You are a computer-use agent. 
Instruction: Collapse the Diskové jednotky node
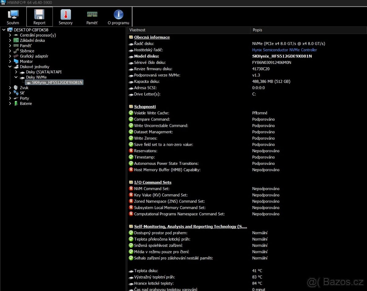tap(9, 66)
